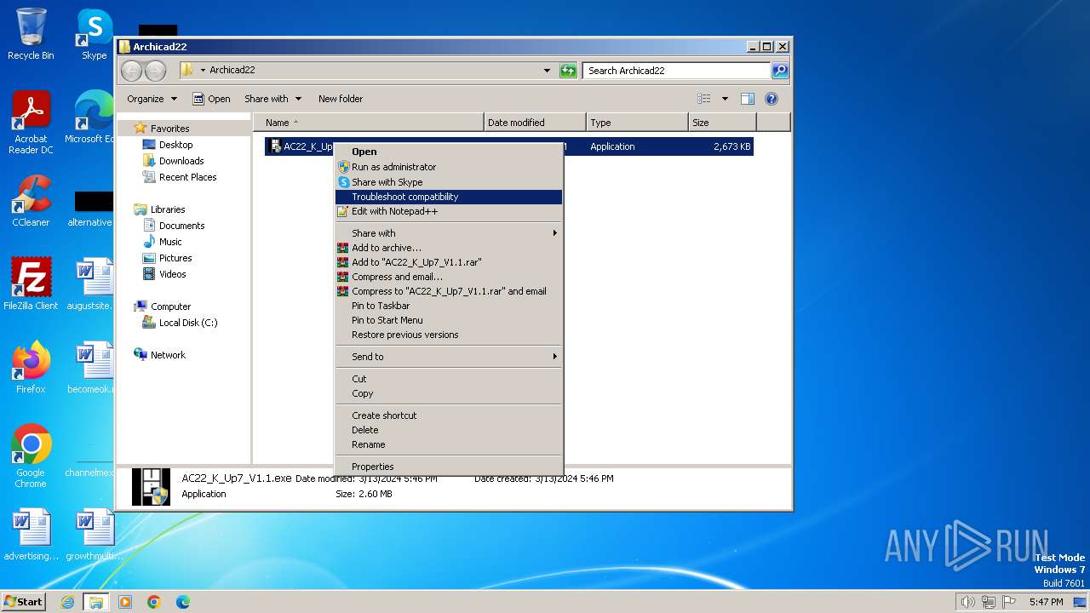The height and width of the screenshot is (613, 1090).
Task: Open the view options dropdown arrow
Action: click(x=725, y=99)
